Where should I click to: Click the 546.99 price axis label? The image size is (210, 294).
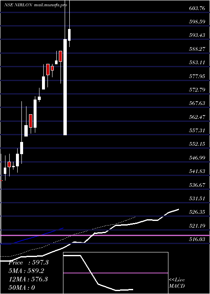[x=197, y=158]
